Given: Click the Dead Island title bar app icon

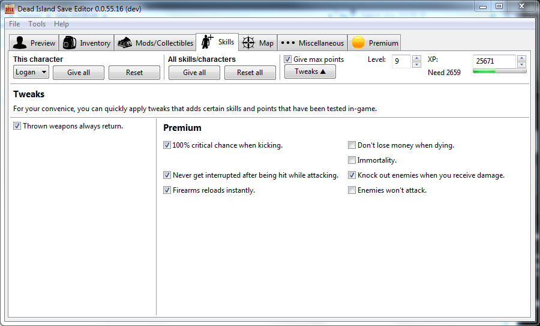Looking at the screenshot, I should tap(10, 8).
